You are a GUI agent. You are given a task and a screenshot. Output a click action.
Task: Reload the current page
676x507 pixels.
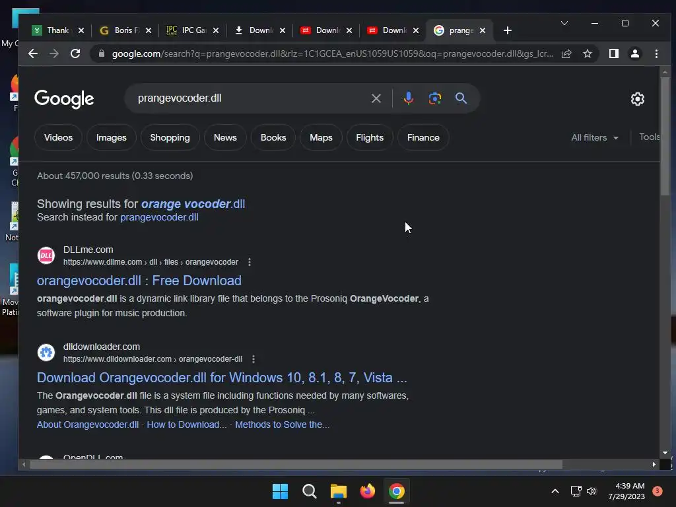tap(75, 53)
